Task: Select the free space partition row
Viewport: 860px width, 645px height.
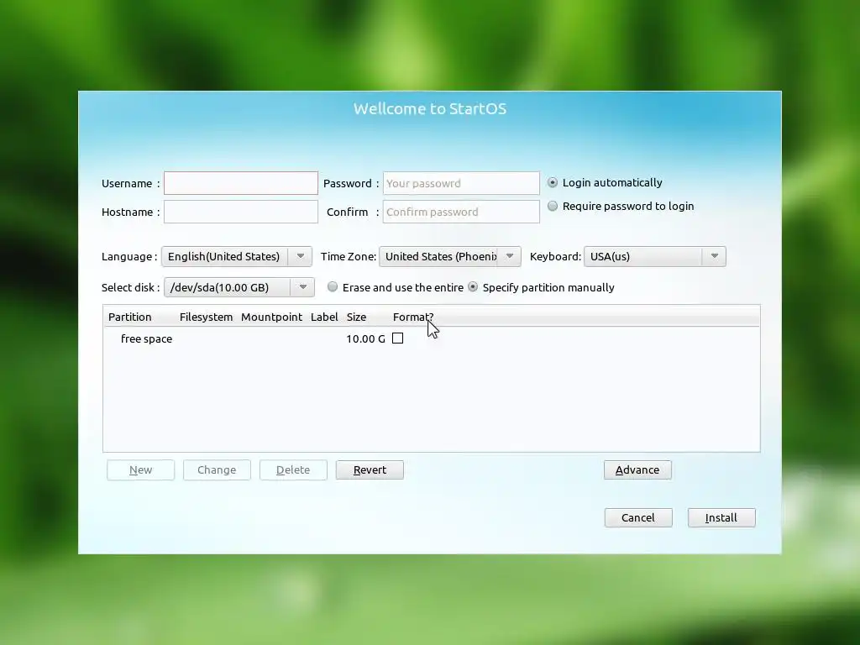Action: (x=431, y=338)
